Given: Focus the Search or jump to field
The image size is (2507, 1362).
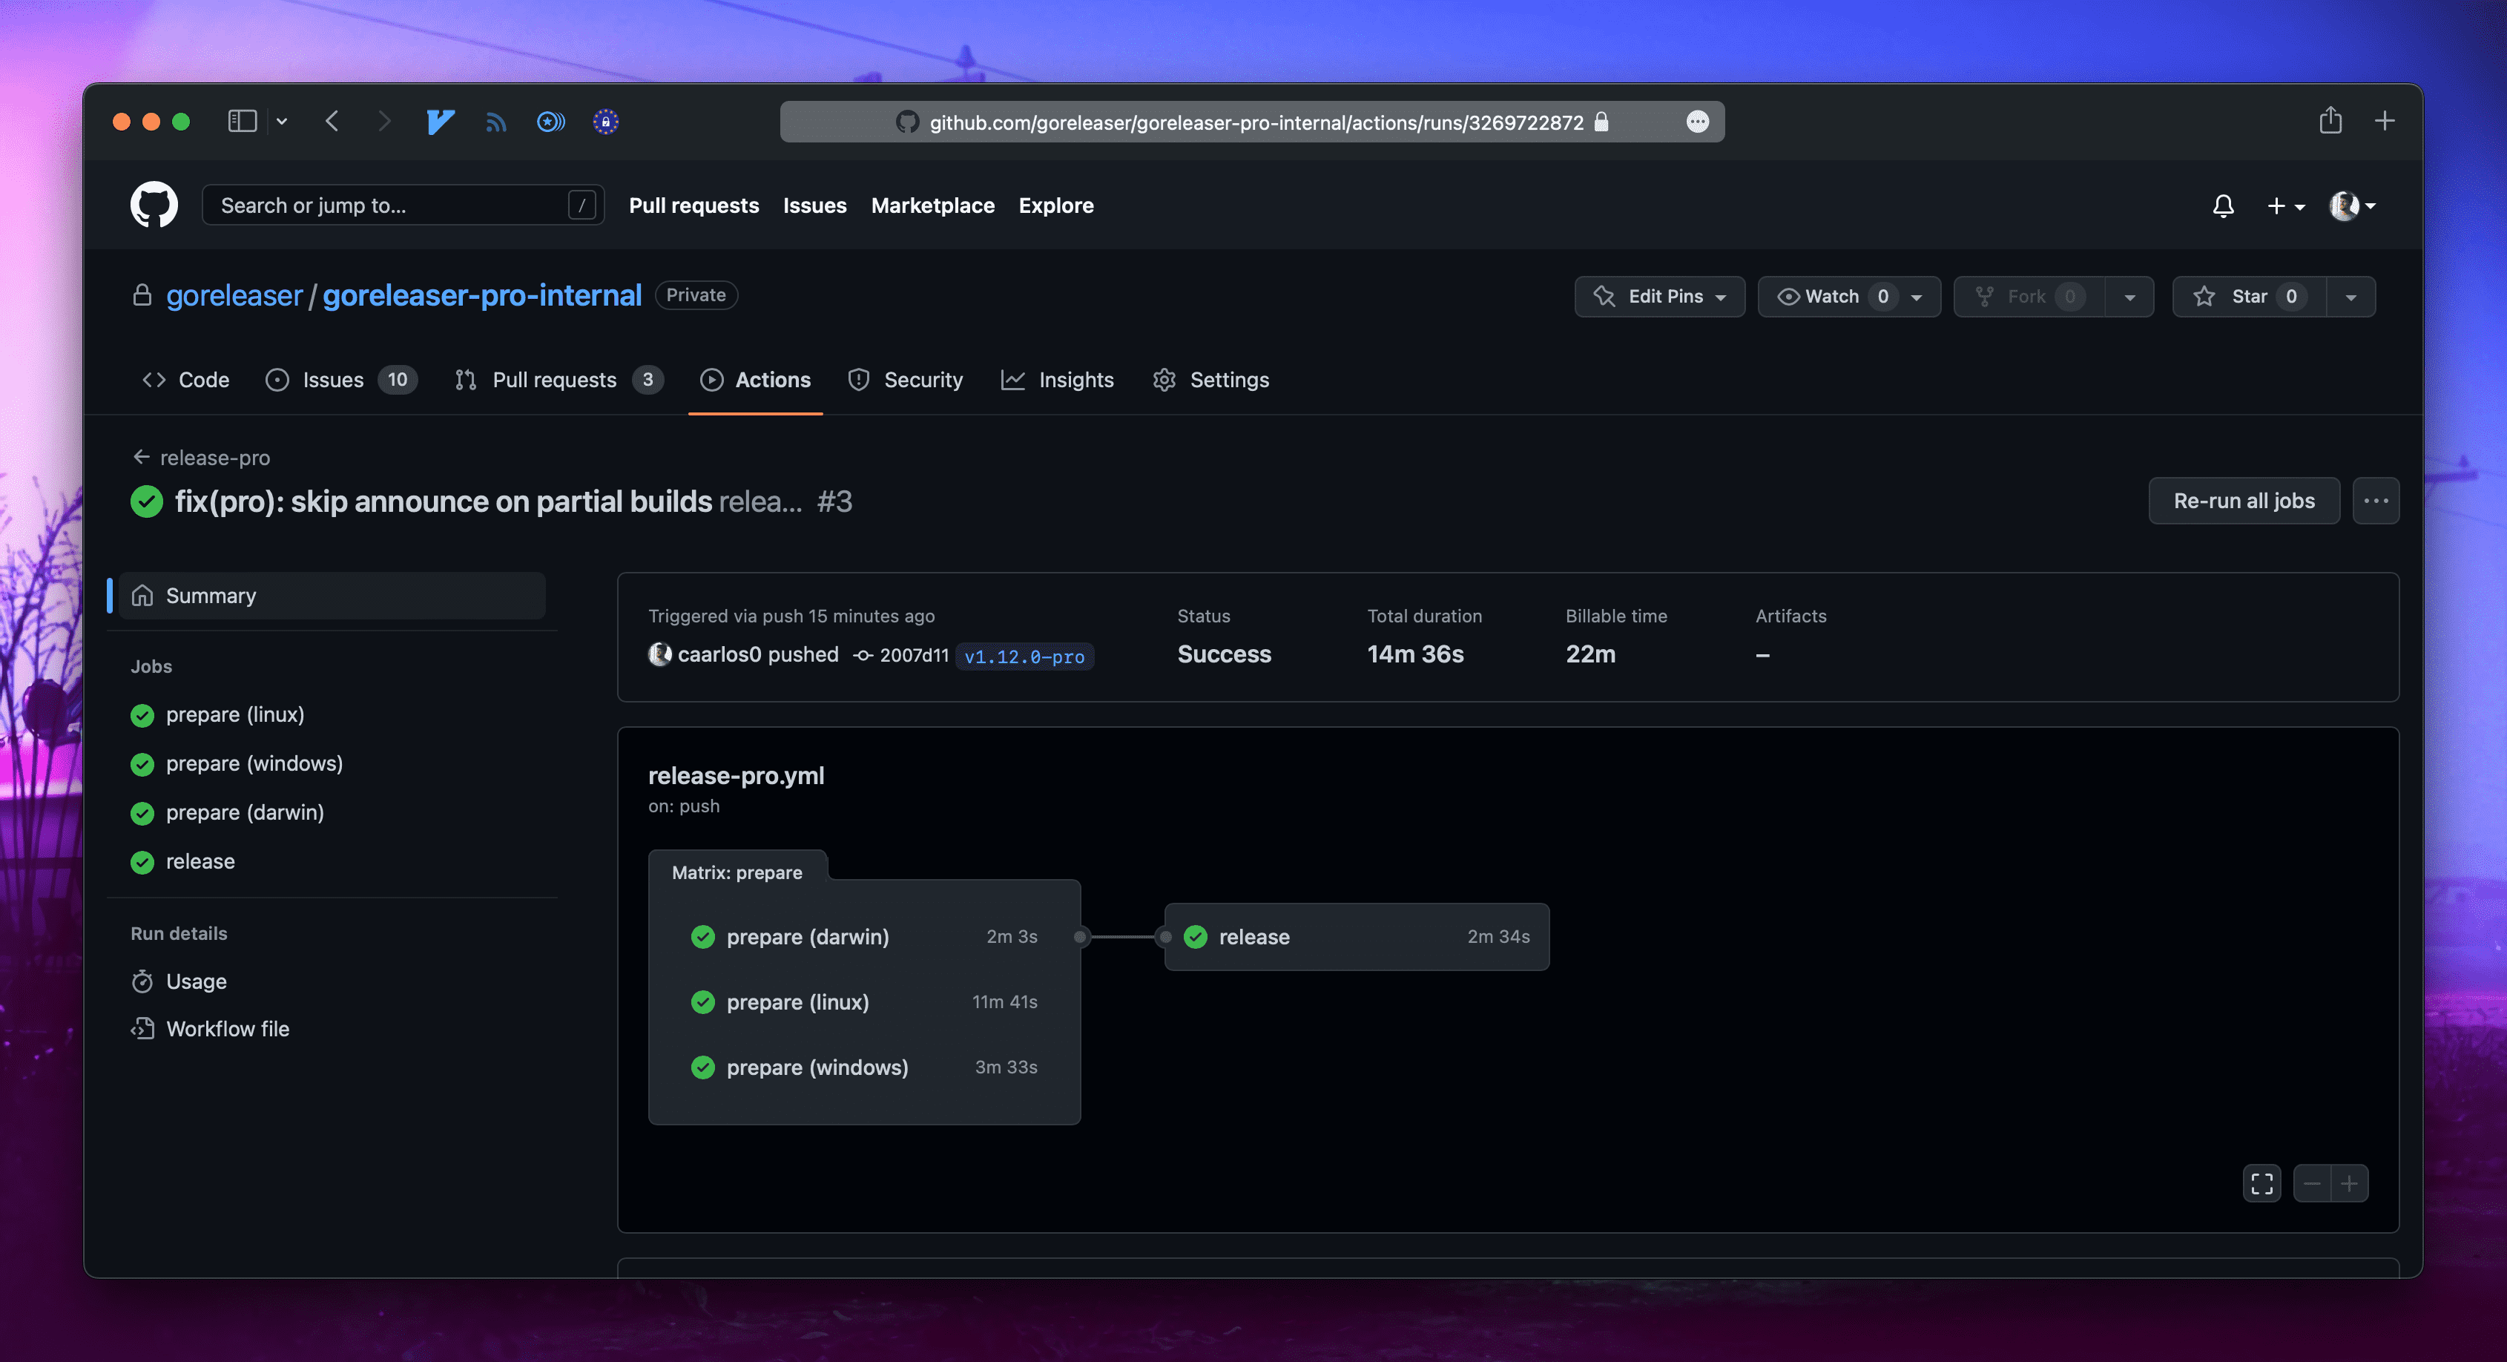Looking at the screenshot, I should click(x=389, y=205).
